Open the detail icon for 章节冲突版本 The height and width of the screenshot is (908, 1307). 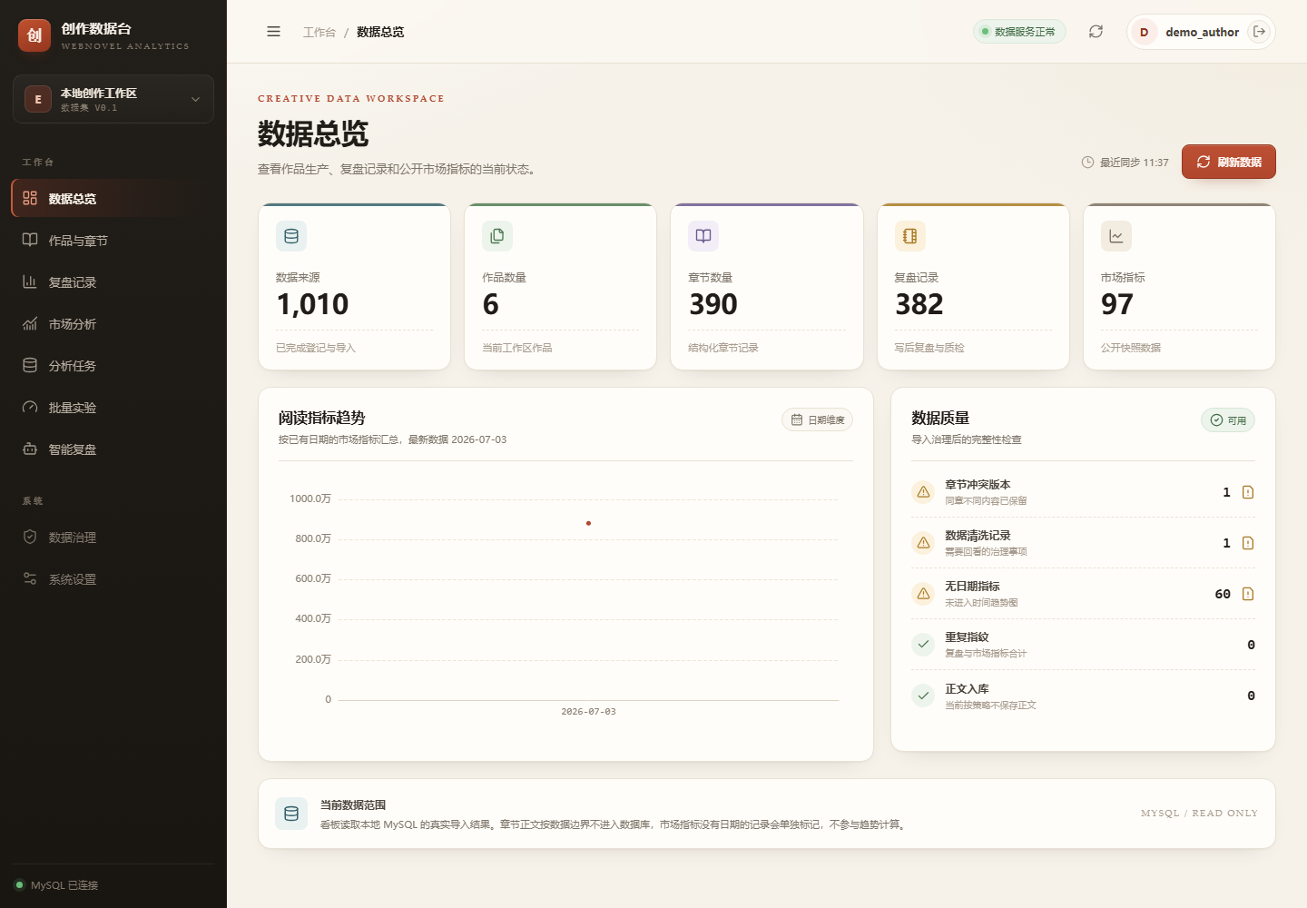pos(1248,492)
